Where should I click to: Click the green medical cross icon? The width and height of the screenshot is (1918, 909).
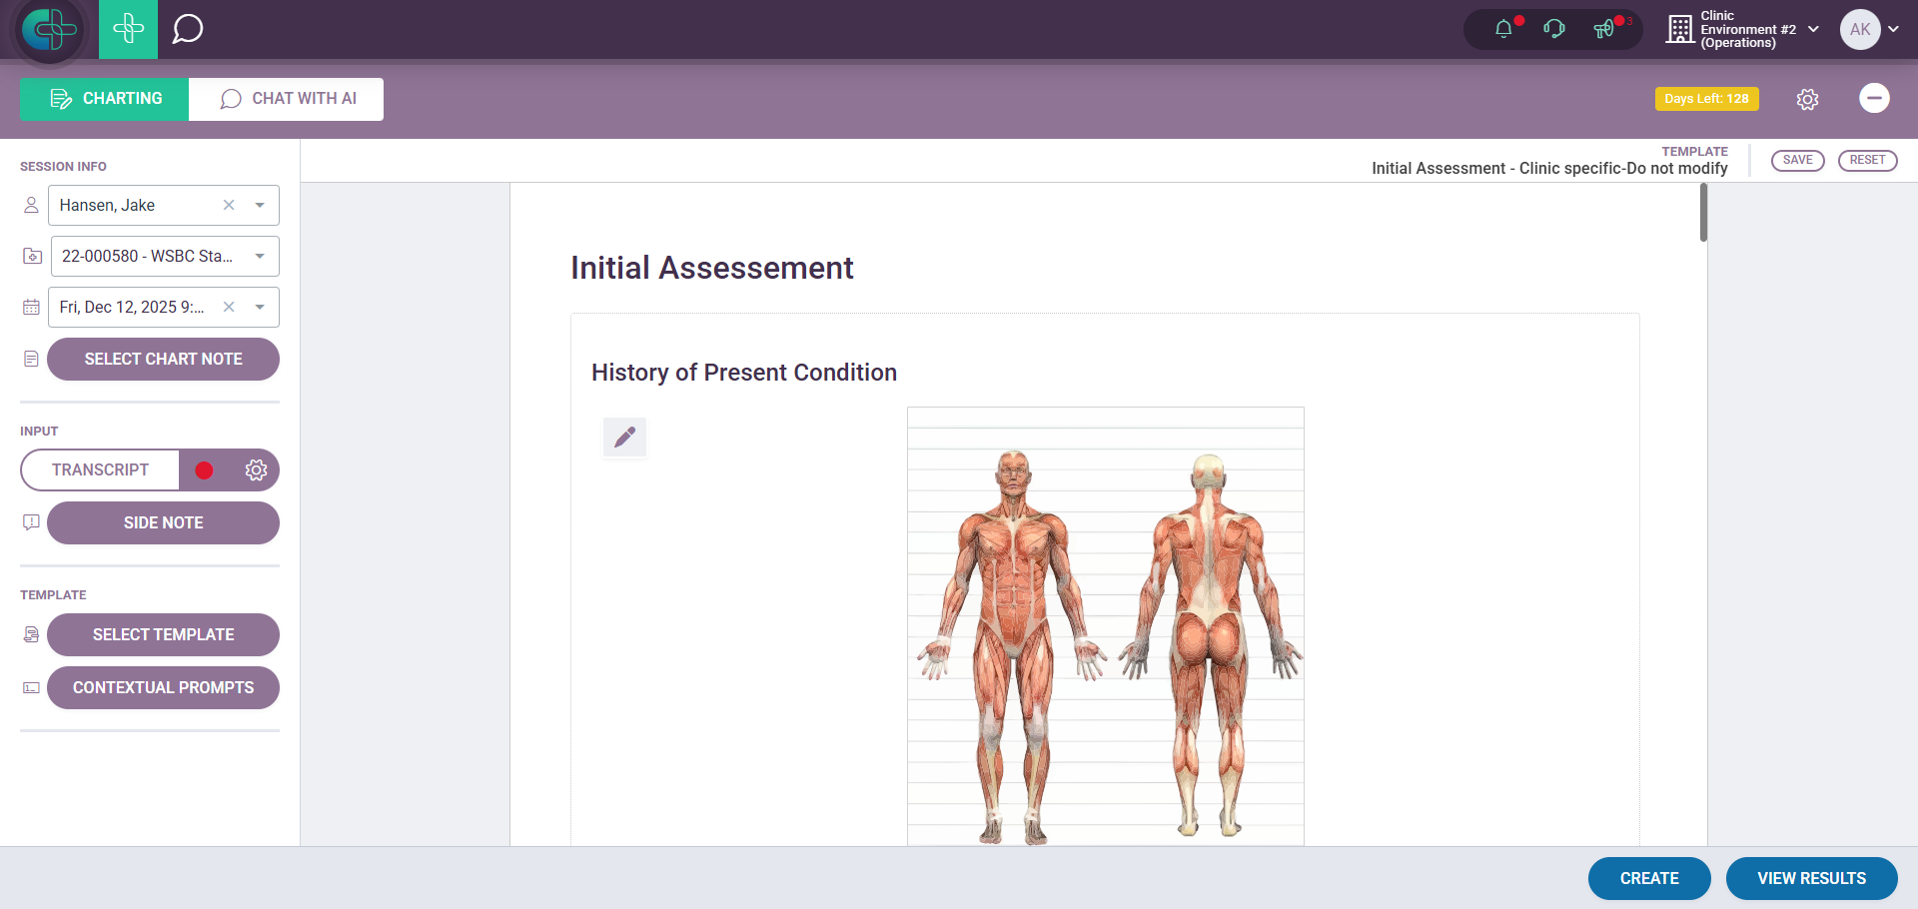point(129,29)
